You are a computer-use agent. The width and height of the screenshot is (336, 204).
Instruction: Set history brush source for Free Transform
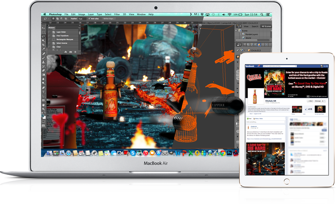point(49,36)
